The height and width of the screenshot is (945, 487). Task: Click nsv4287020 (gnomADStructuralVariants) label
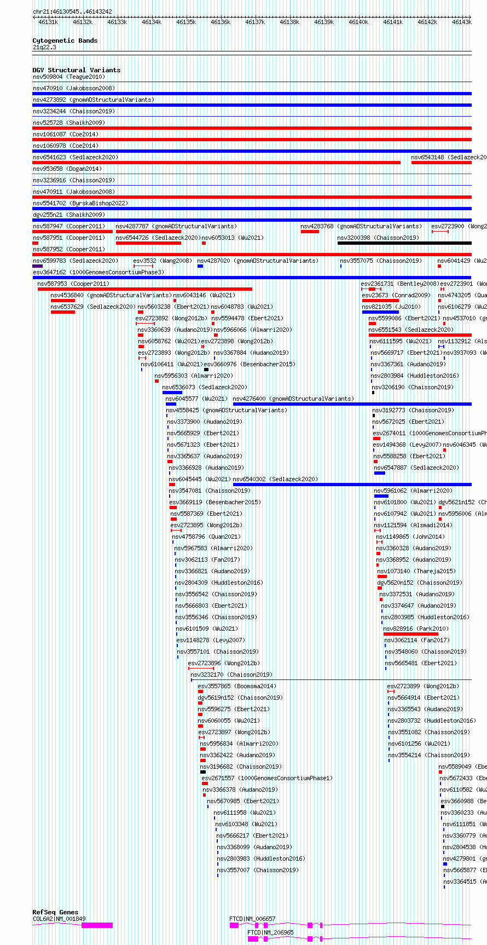click(258, 261)
